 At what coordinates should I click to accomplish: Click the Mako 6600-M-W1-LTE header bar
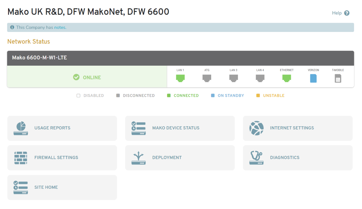[x=180, y=58]
